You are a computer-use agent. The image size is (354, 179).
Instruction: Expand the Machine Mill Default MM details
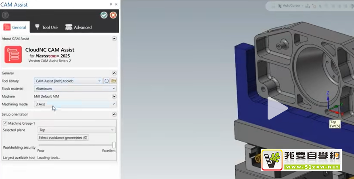coord(114,97)
